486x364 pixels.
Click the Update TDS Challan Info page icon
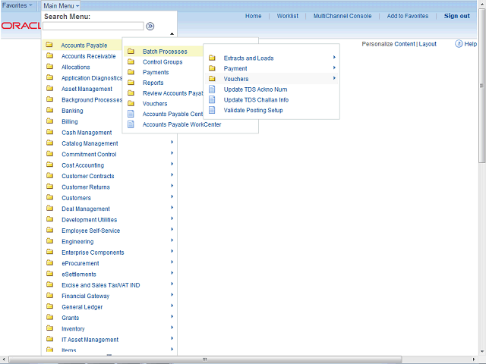pos(212,100)
